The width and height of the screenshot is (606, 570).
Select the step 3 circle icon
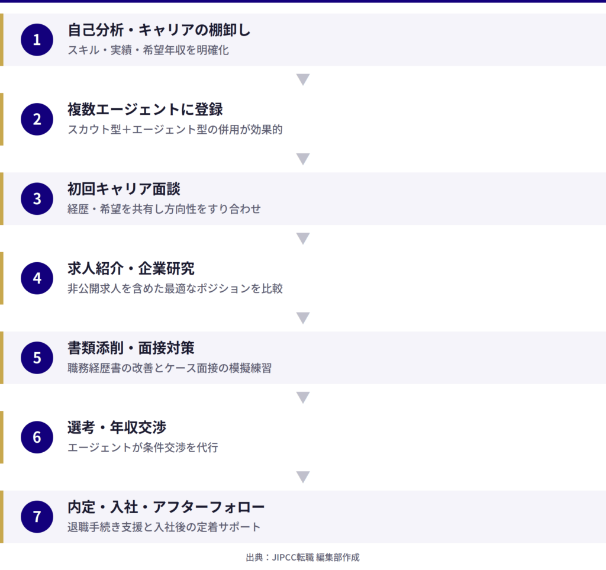pos(37,199)
